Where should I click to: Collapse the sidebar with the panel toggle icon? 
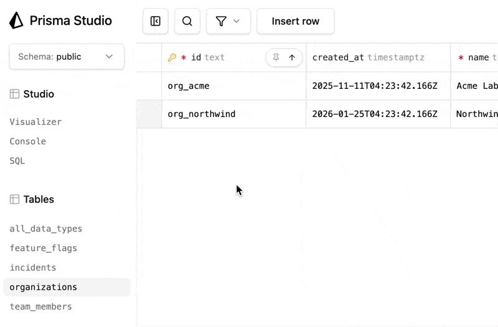pyautogui.click(x=155, y=21)
